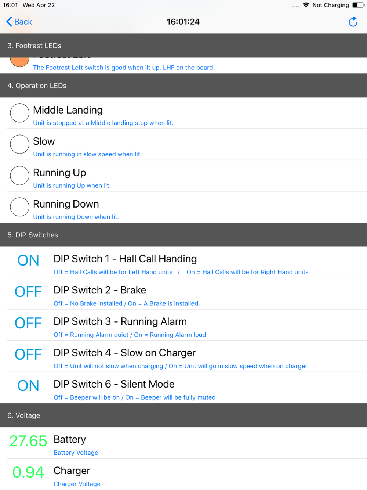Toggle DIP Switch 3 Running Alarm status
Screen dimensions: 367x490
[28, 323]
